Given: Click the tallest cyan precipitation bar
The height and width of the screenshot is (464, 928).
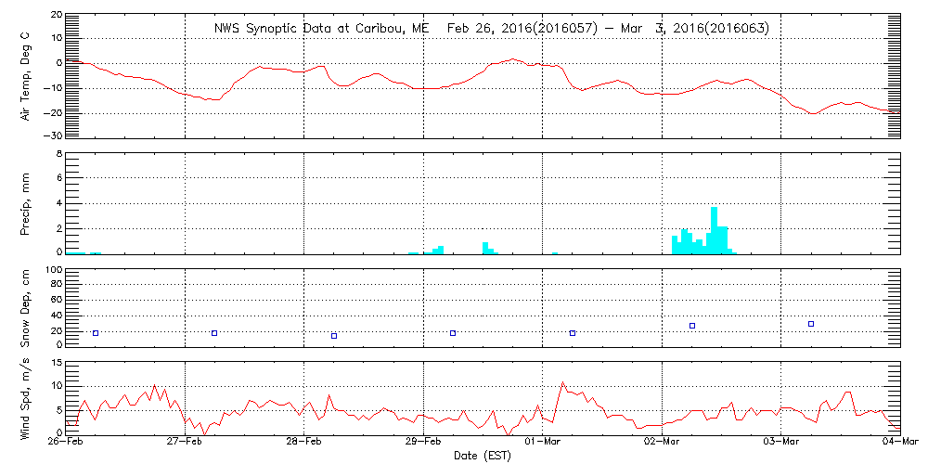Looking at the screenshot, I should tap(714, 230).
